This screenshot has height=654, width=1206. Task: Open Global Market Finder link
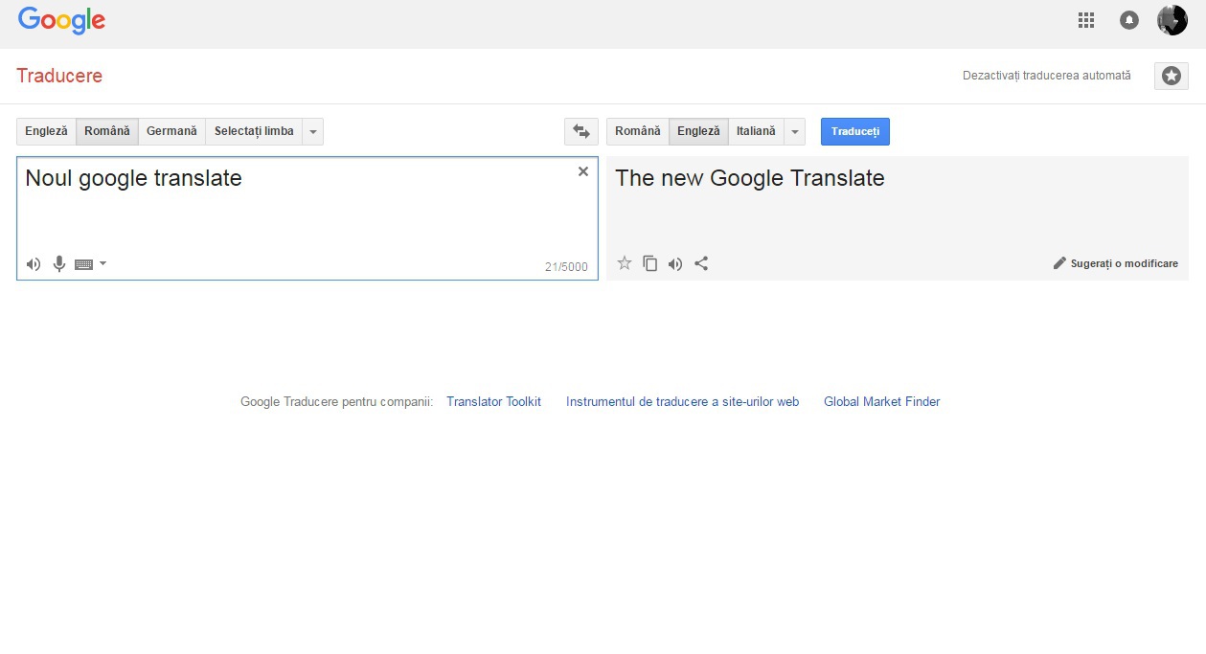[881, 402]
